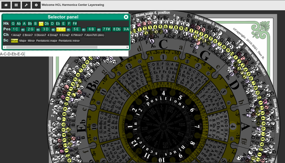
Task: Choose position 3 D
Action: [46, 29]
